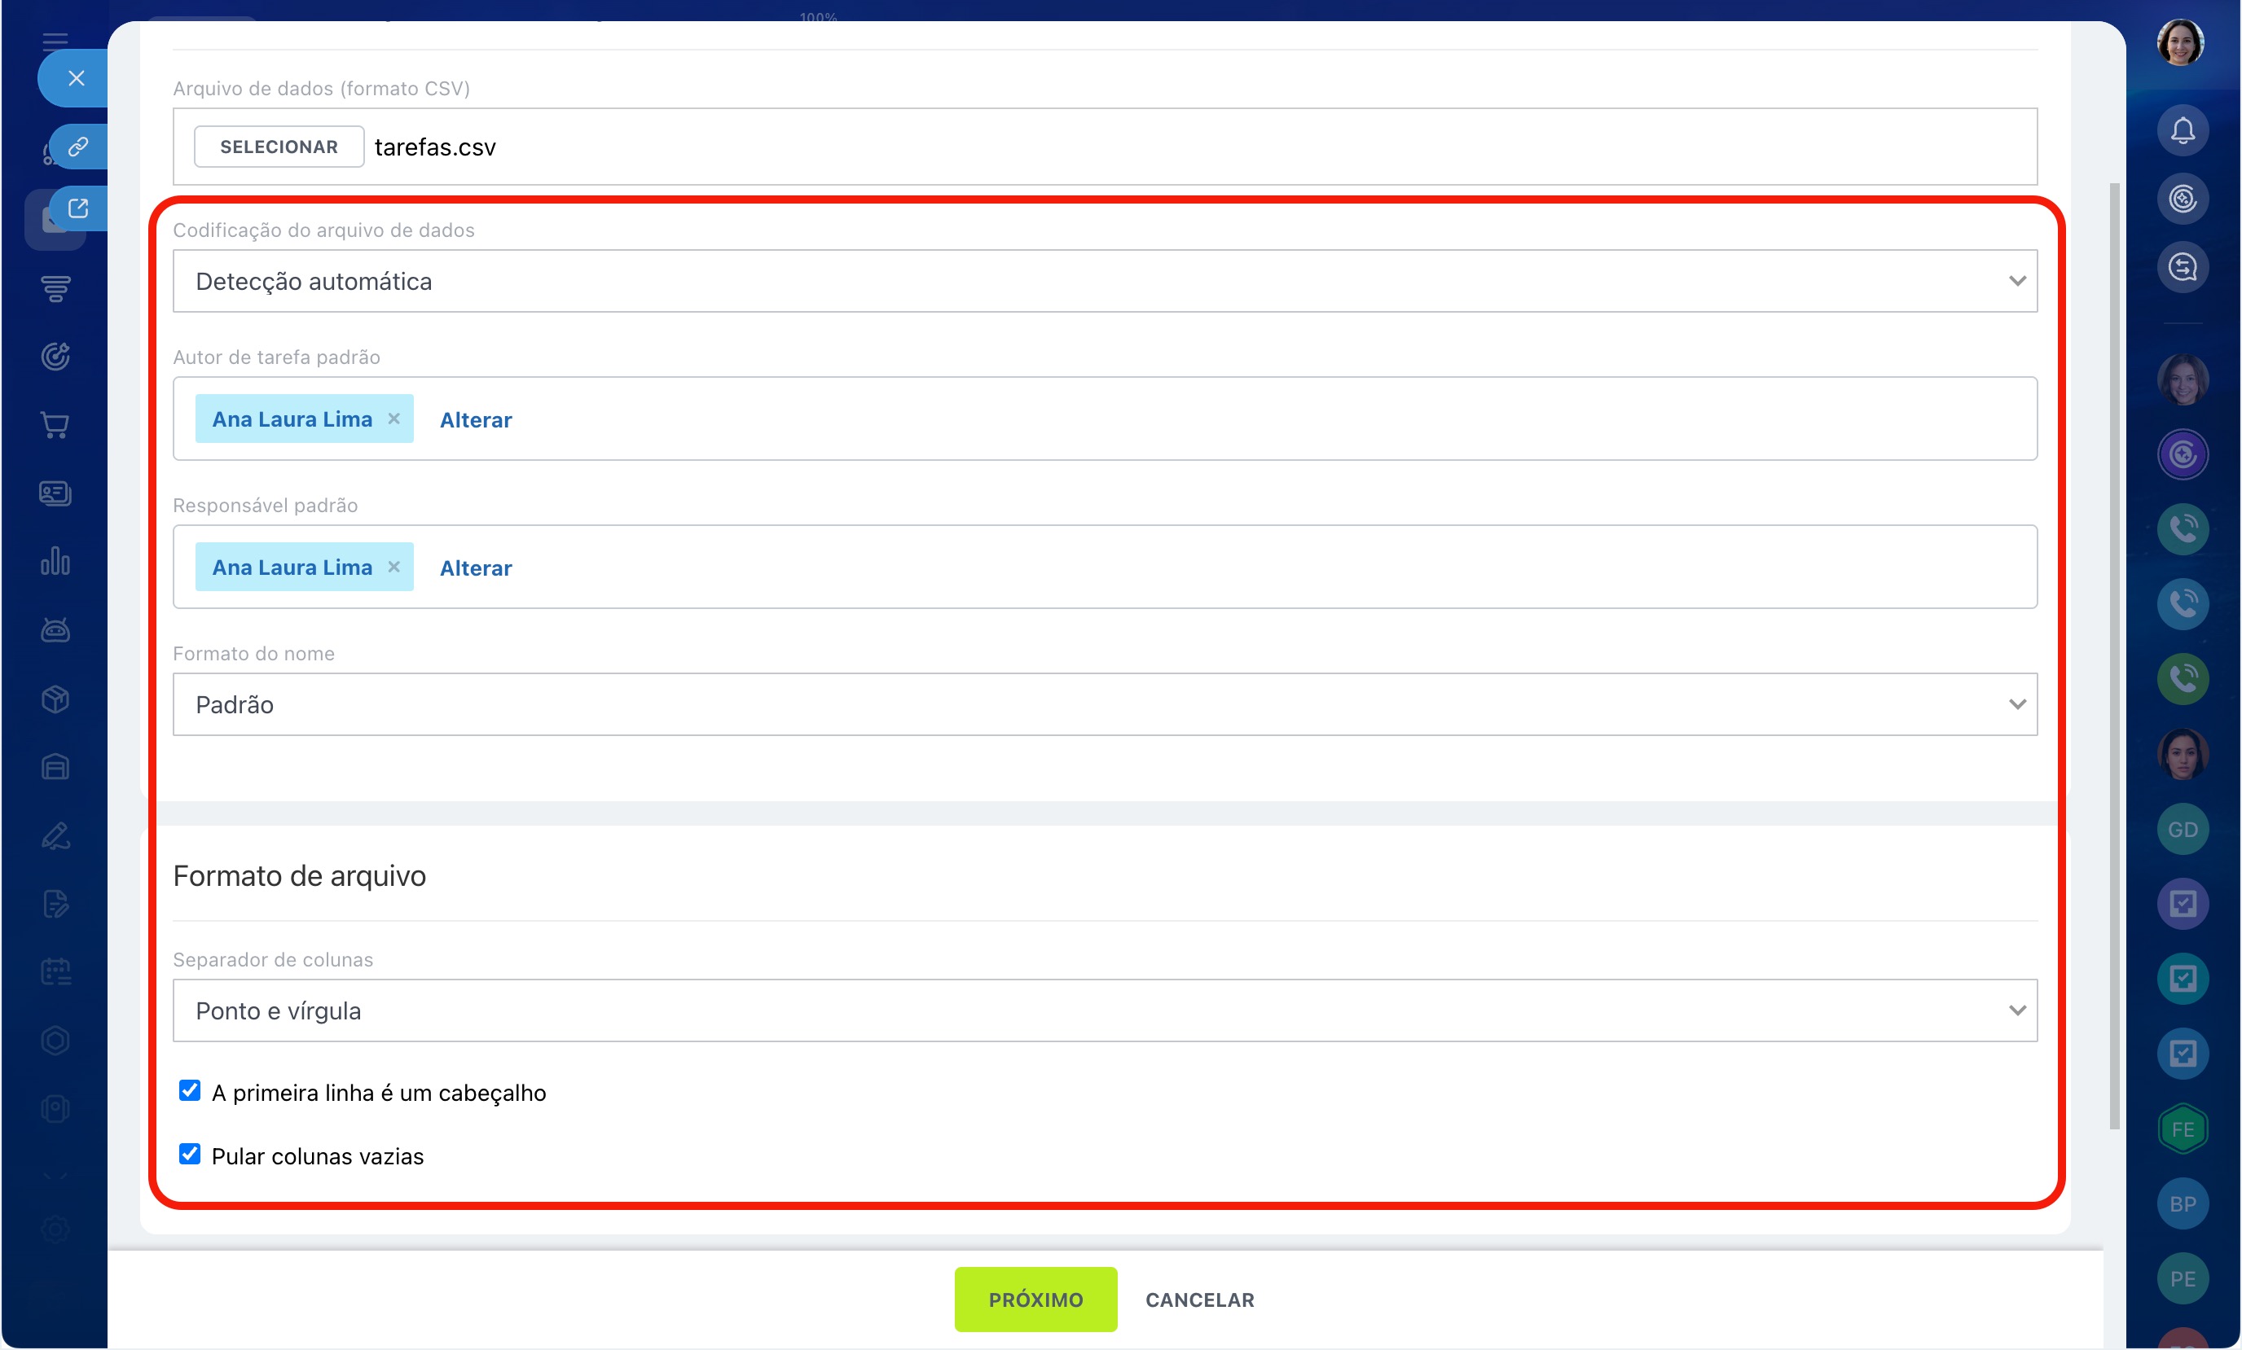Screen dimensions: 2242x1350
Task: Uncheck 'A primeira linha é um cabeçalho'
Action: point(189,1091)
